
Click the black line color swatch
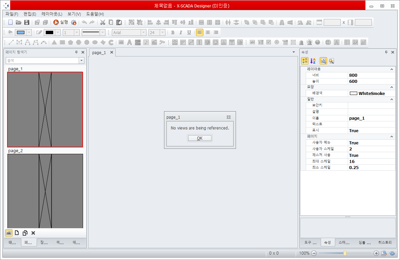(49, 32)
